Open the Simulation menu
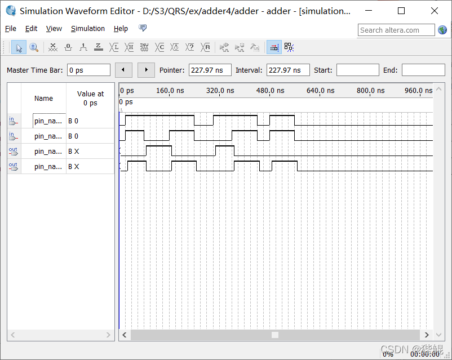The image size is (452, 360). (87, 29)
